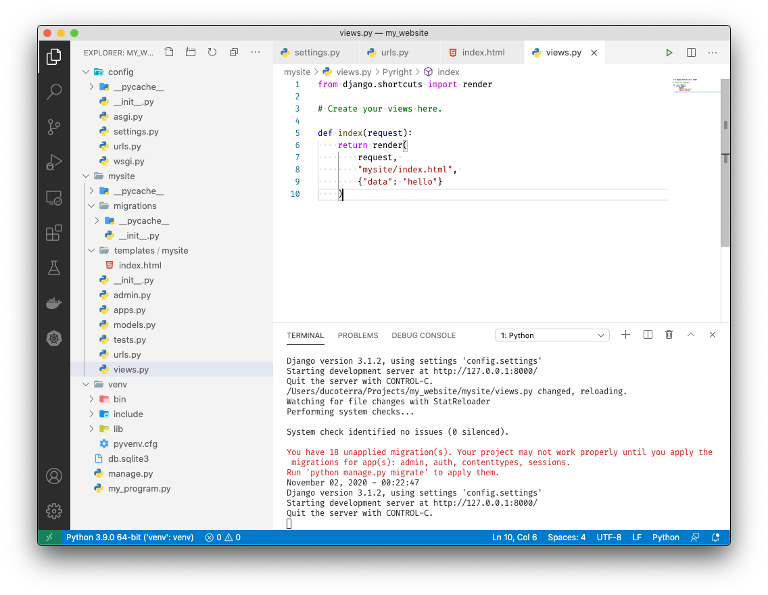
Task: Open index.html in the Explorer tree
Action: click(x=140, y=266)
